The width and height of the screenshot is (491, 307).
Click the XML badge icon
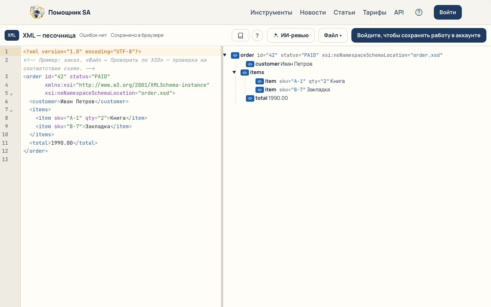point(12,35)
